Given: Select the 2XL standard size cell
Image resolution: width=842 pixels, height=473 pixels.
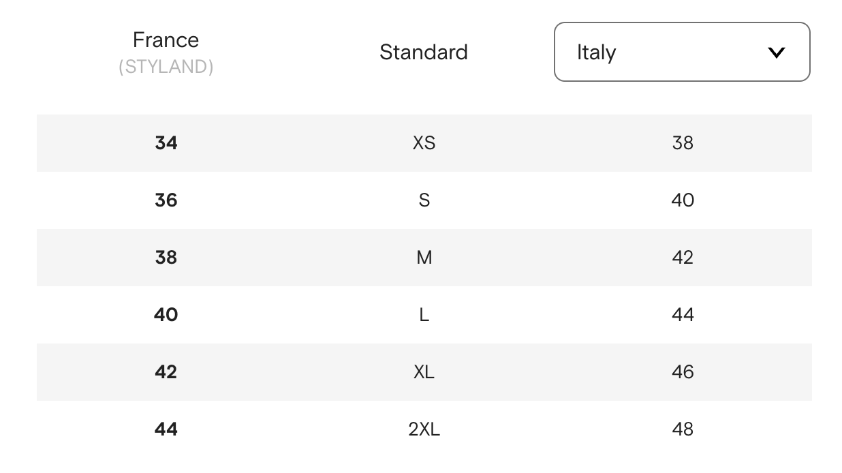Looking at the screenshot, I should pyautogui.click(x=424, y=429).
